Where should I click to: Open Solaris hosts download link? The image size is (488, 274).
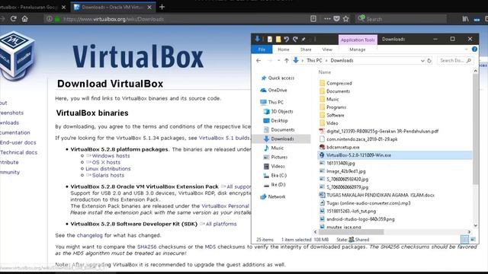click(108, 175)
